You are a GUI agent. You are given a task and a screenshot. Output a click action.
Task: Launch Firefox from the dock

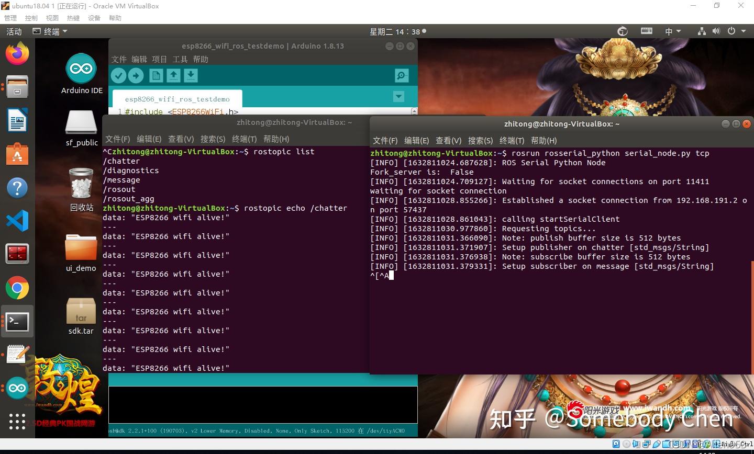tap(17, 54)
